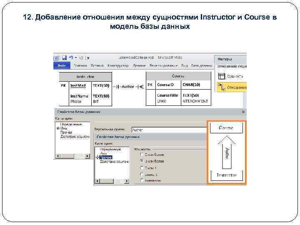The height and width of the screenshot is (225, 300).
Task: Select the Отношение shape icon
Action: [222, 87]
